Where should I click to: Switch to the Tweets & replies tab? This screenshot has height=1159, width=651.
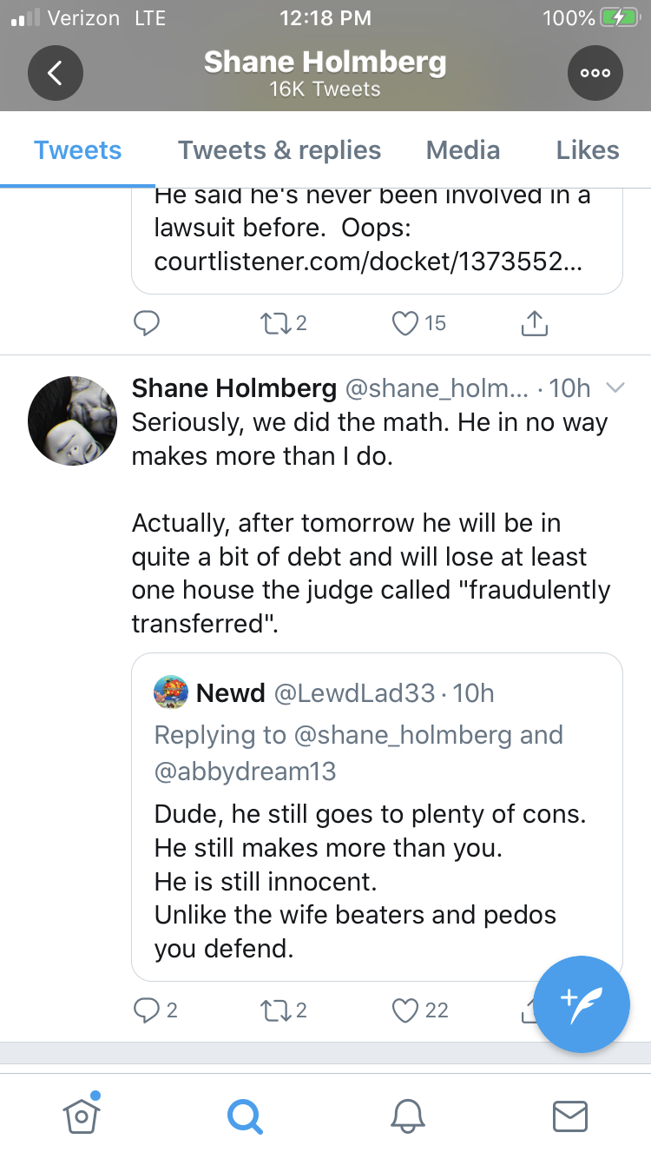(x=279, y=150)
